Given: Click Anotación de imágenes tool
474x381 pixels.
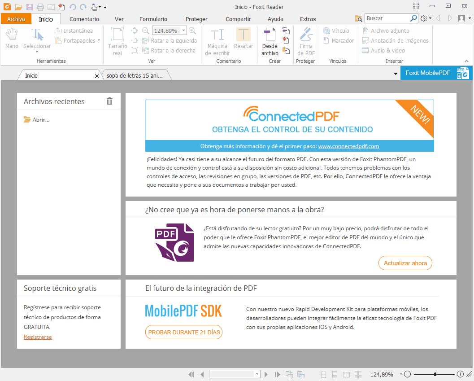Looking at the screenshot, I should point(395,40).
